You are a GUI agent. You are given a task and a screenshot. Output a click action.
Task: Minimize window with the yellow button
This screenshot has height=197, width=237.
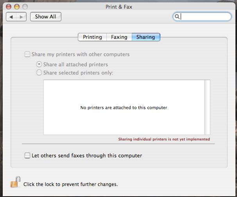pos(17,7)
